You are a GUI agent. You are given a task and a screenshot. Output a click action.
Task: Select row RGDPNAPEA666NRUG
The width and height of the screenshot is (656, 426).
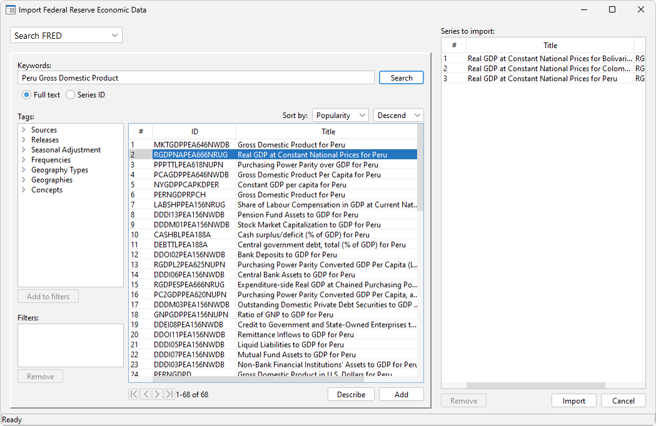click(x=273, y=155)
